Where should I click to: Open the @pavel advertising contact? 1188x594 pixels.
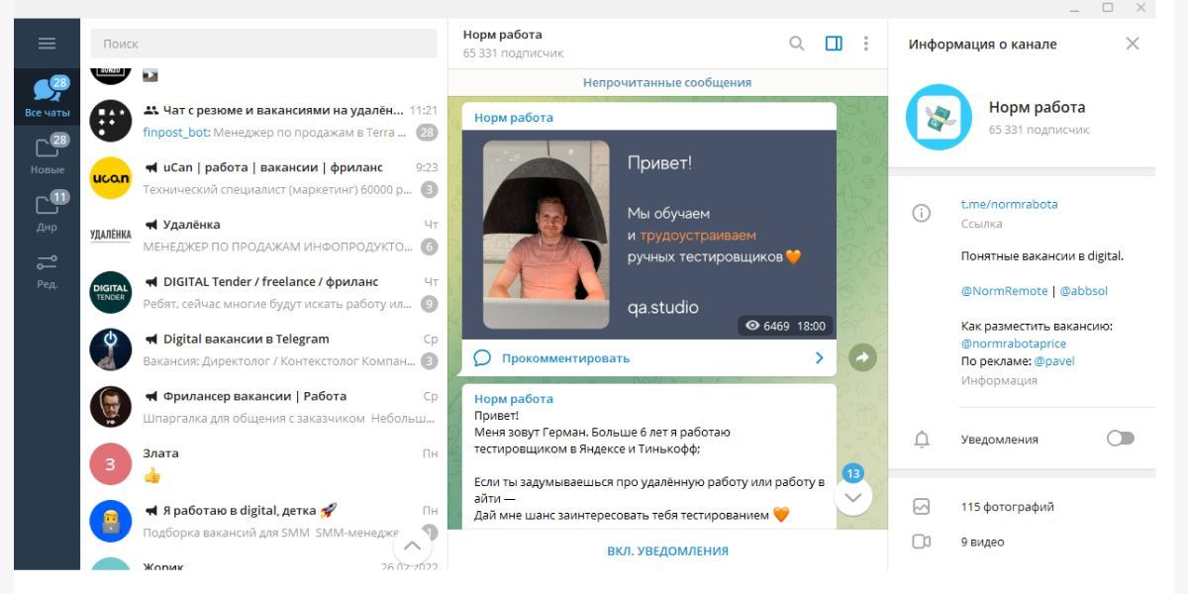click(1054, 361)
